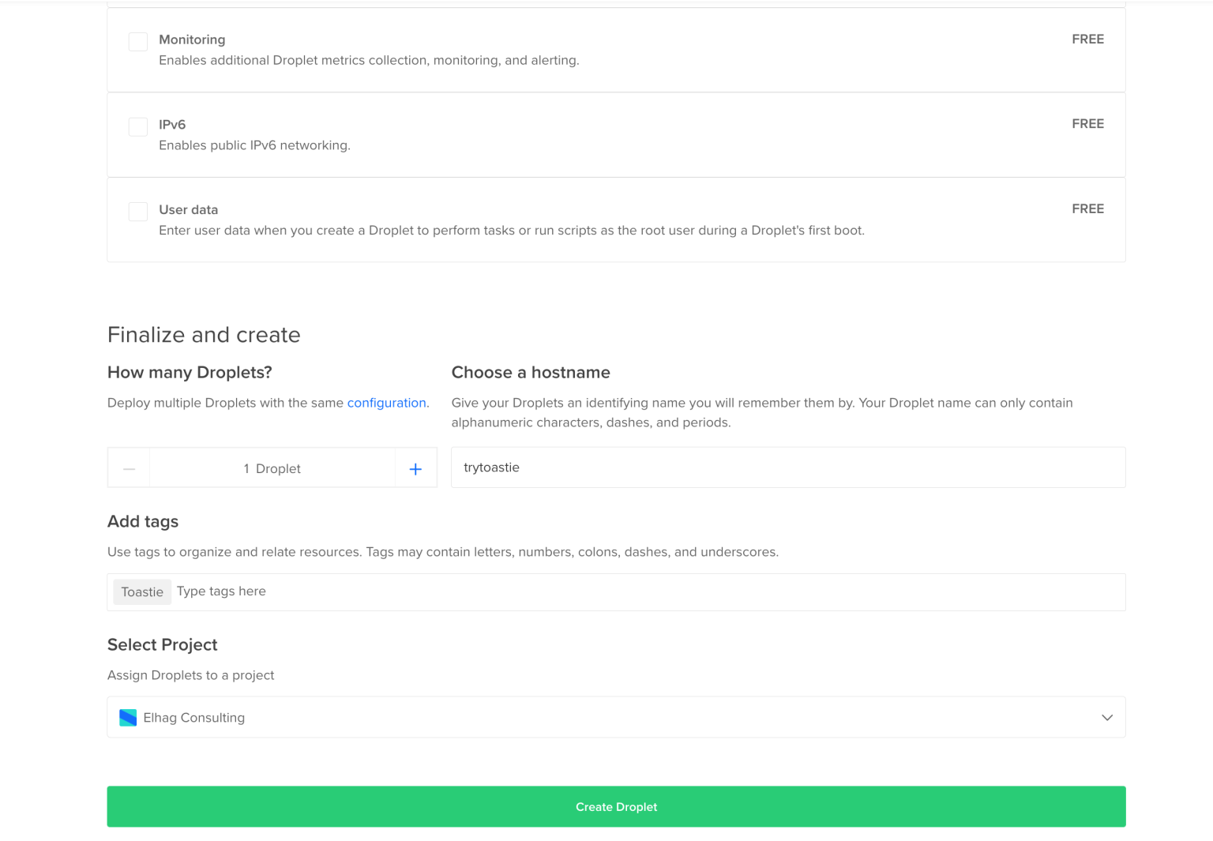Image resolution: width=1213 pixels, height=841 pixels.
Task: Click the 'User data' option title
Action: (188, 210)
